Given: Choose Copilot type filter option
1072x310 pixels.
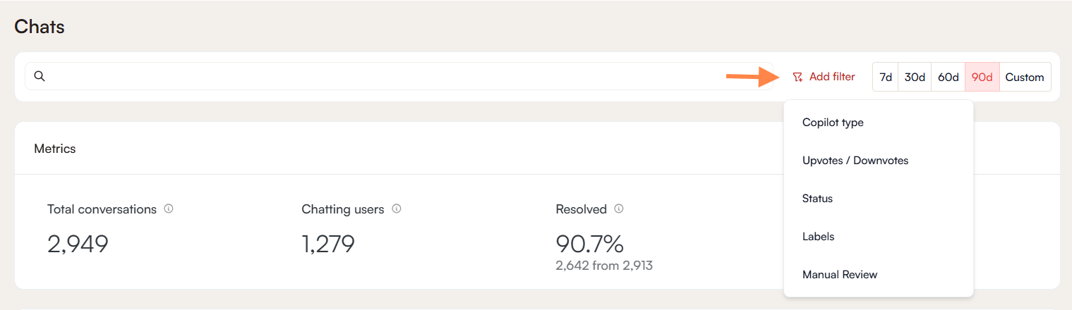Looking at the screenshot, I should coord(833,123).
